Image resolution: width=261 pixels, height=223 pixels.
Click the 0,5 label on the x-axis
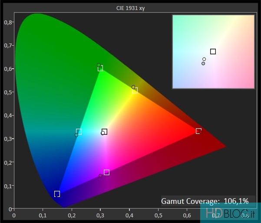click(158, 215)
